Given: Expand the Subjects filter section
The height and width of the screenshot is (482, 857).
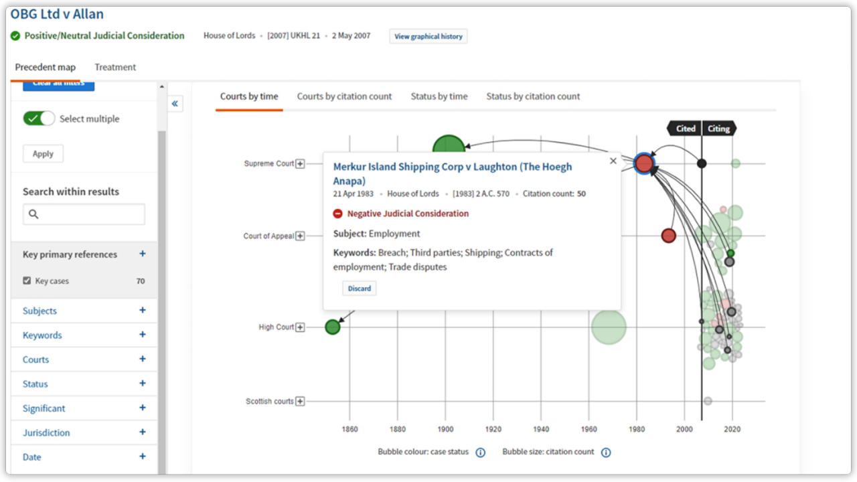Looking at the screenshot, I should pyautogui.click(x=142, y=311).
